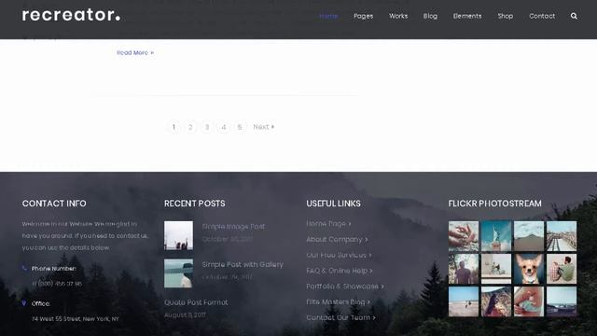Follow the Our Free Services link

(x=339, y=255)
